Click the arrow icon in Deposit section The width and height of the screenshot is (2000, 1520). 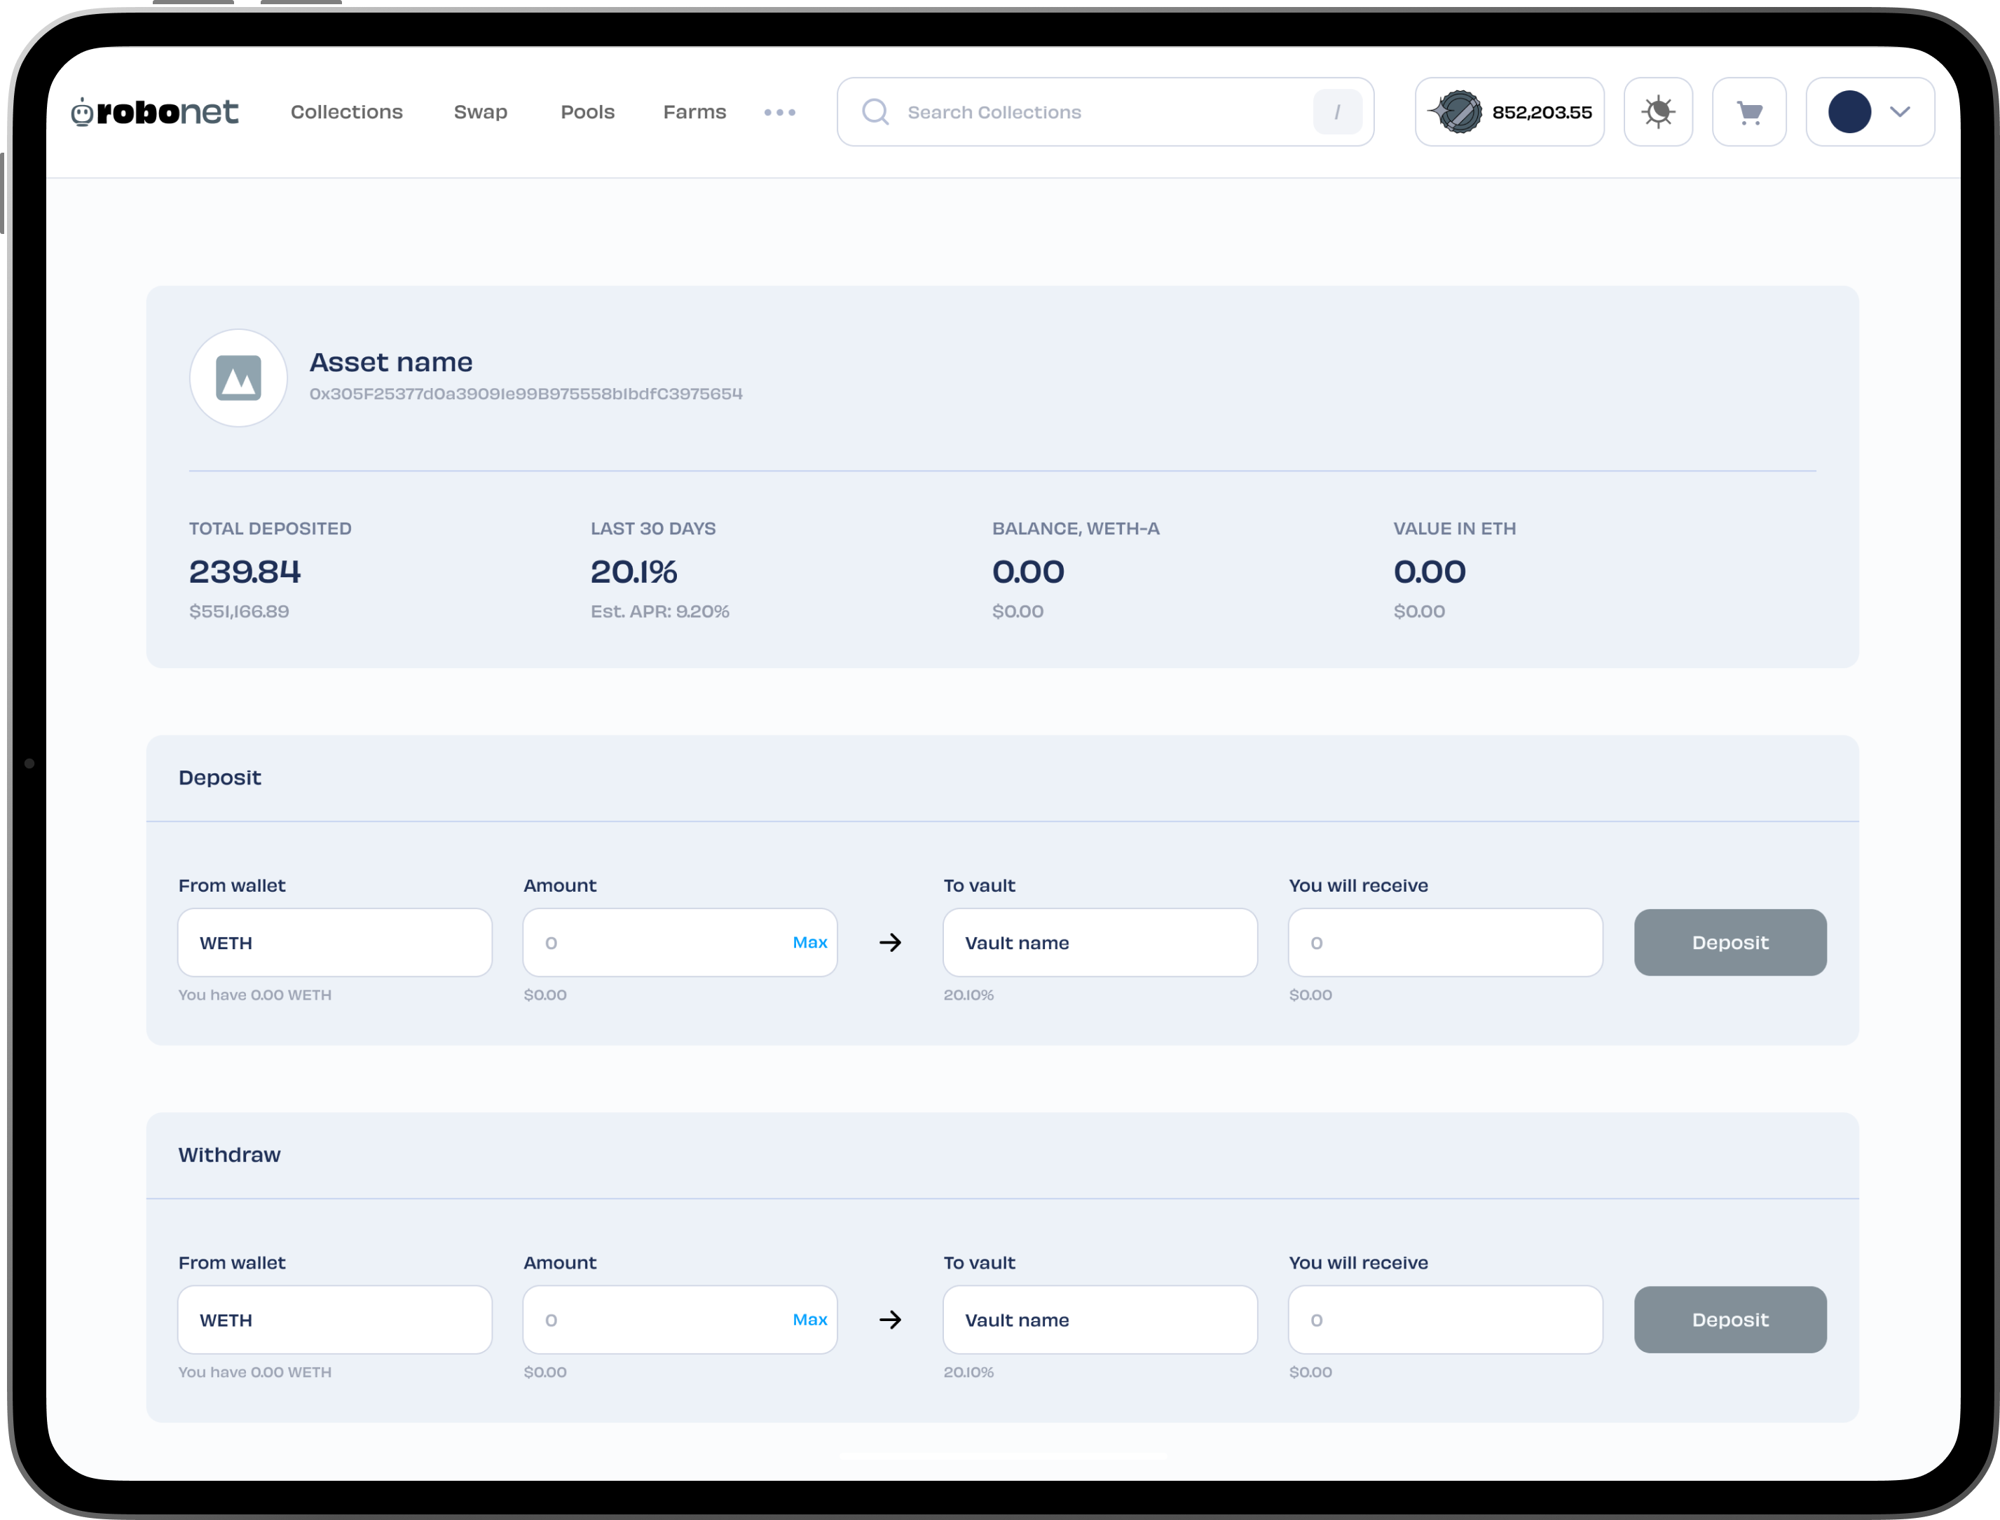[x=889, y=943]
